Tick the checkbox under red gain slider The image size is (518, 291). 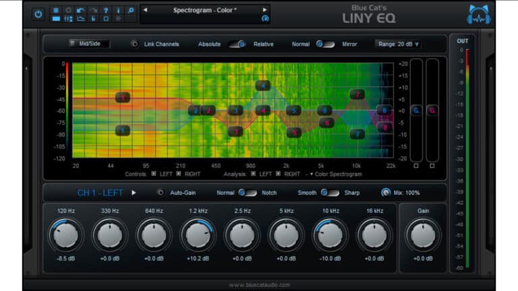[x=432, y=166]
